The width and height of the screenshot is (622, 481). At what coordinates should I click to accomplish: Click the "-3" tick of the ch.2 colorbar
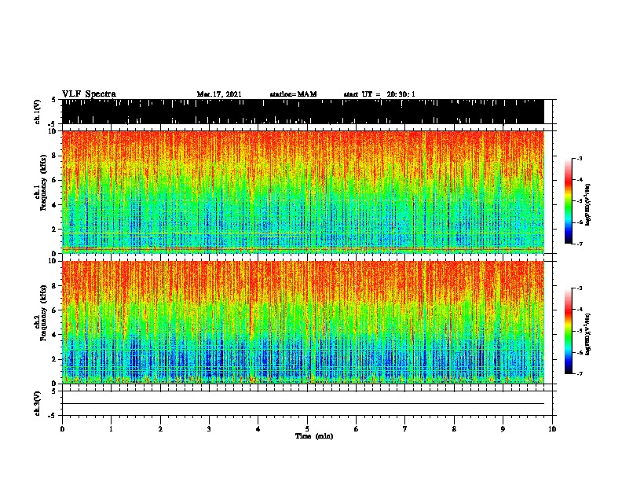tap(580, 288)
